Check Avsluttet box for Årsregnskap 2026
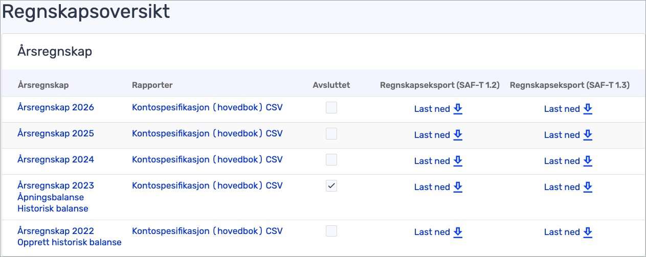646x257 pixels. (x=331, y=108)
